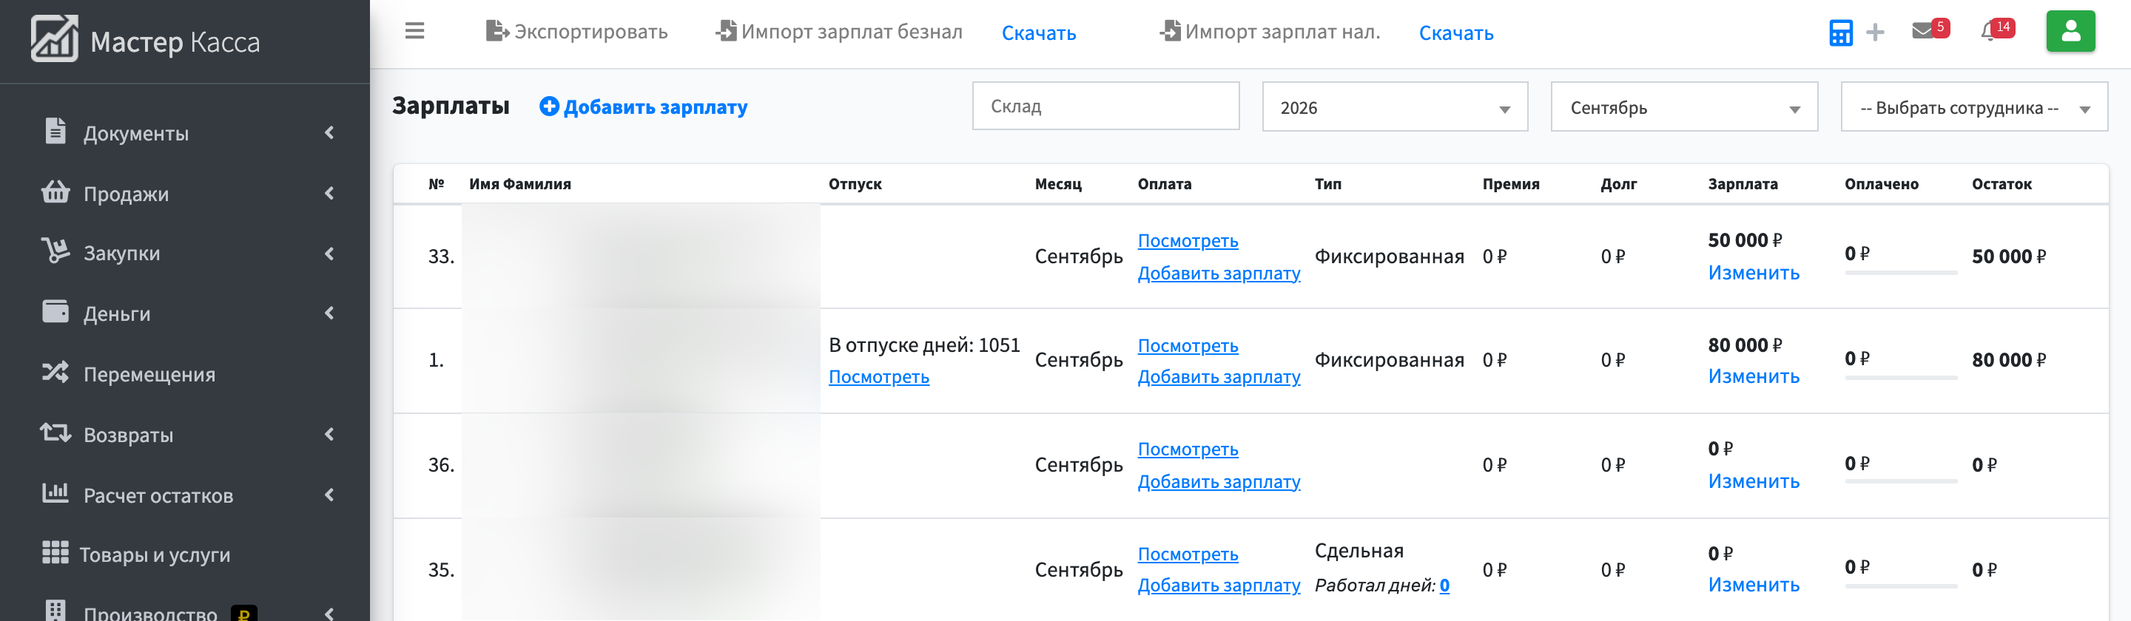Click the Закупки cart icon
The width and height of the screenshot is (2131, 621).
click(55, 251)
